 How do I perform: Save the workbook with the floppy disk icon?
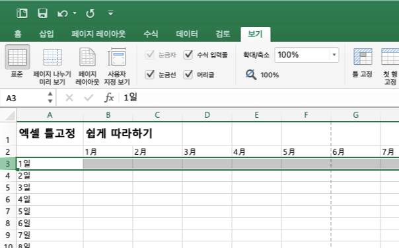click(42, 13)
